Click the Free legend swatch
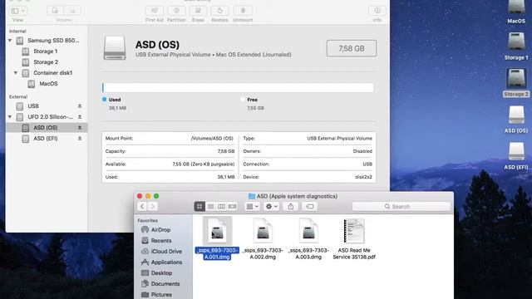Image resolution: width=532 pixels, height=299 pixels. point(243,100)
